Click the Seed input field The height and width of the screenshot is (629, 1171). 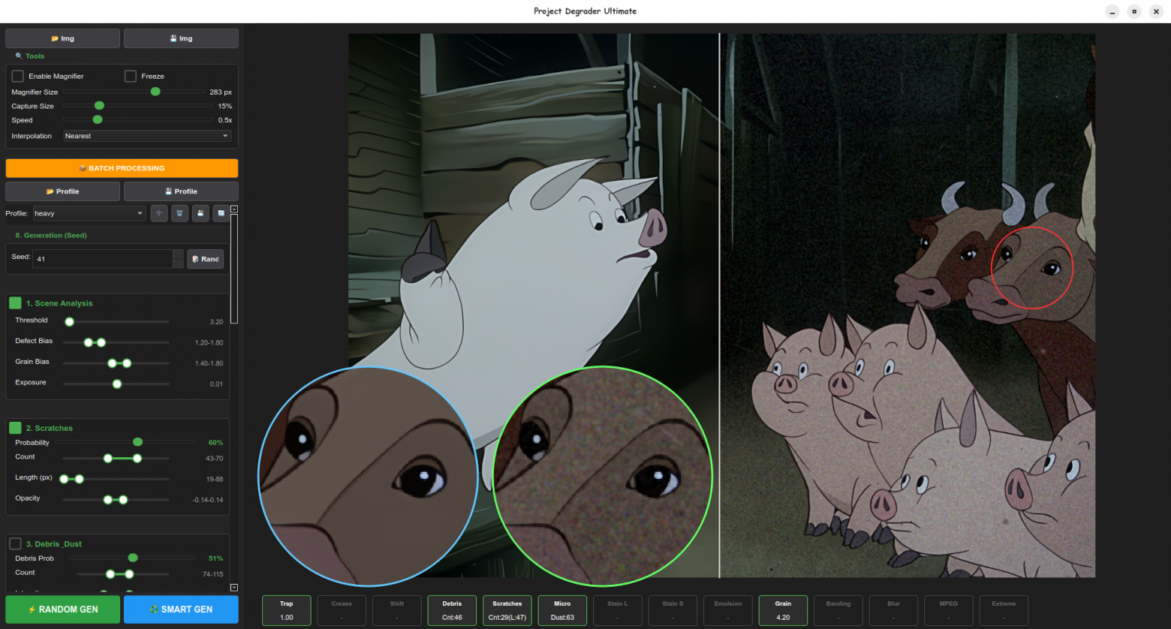click(x=104, y=259)
